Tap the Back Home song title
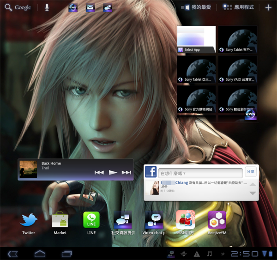The image size is (277, 260). pos(51,163)
